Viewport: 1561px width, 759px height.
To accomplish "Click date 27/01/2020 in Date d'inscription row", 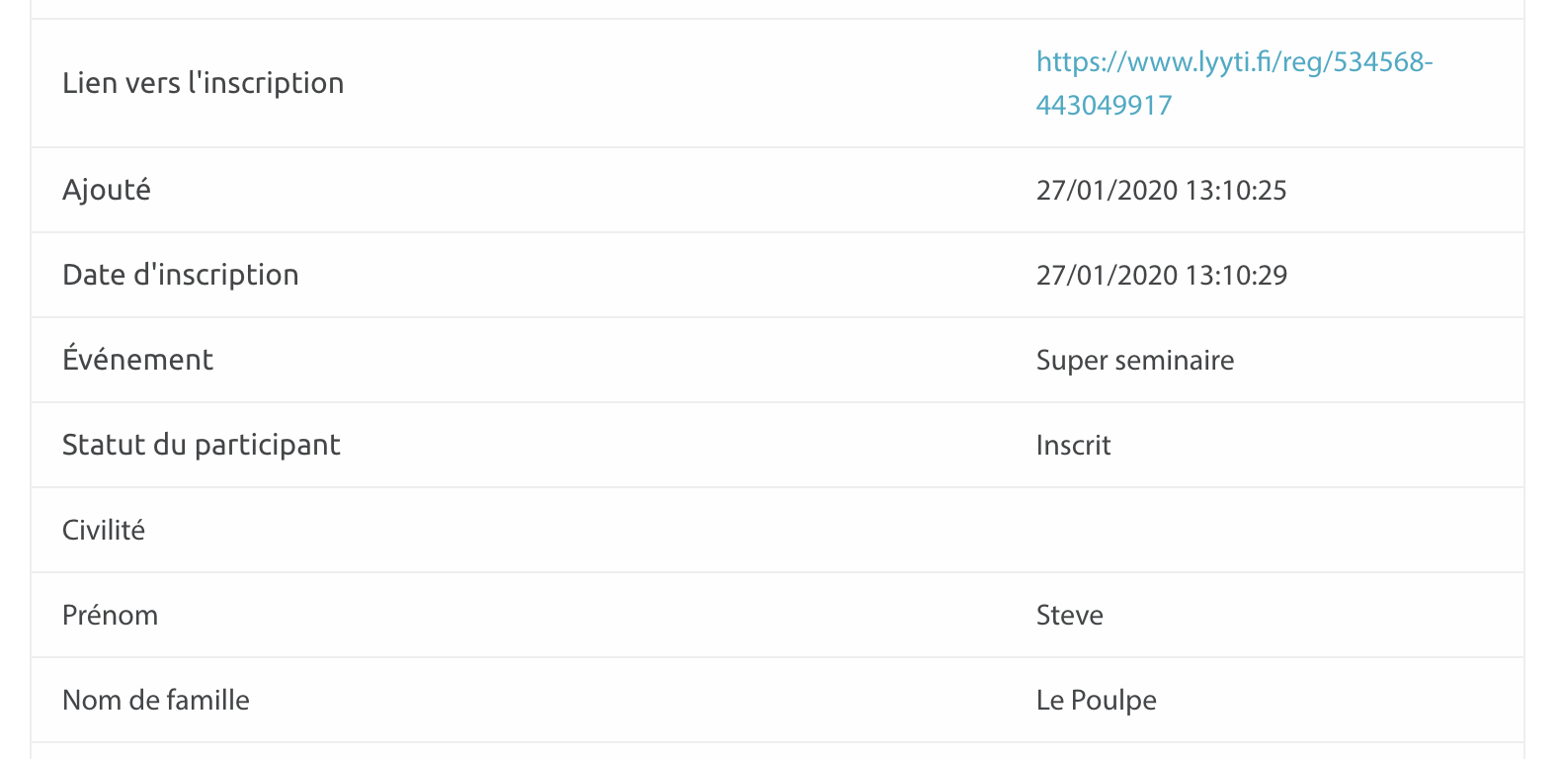I will click(1107, 275).
